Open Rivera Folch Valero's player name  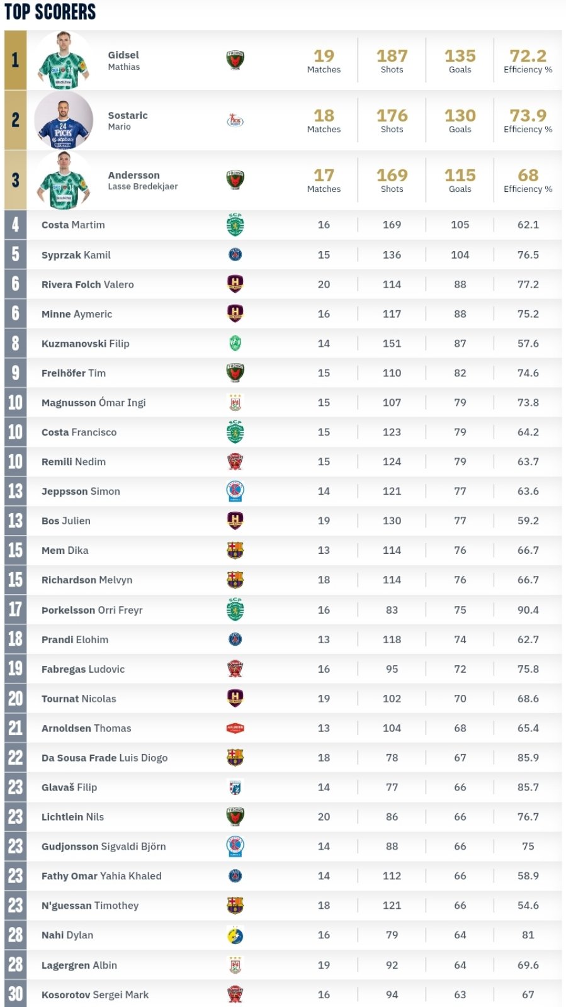click(88, 284)
